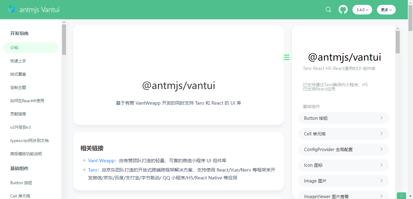The image size is (413, 199).
Task: Open the GitHub repository icon
Action: pyautogui.click(x=343, y=9)
